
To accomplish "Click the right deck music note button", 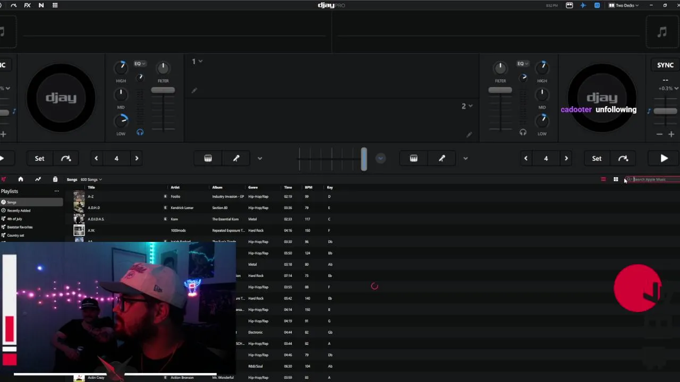I will point(662,32).
